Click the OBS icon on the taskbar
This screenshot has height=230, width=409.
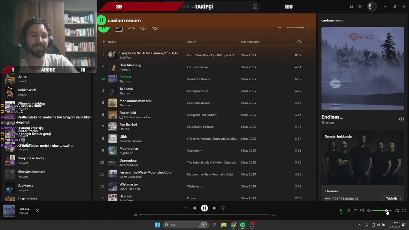252,225
